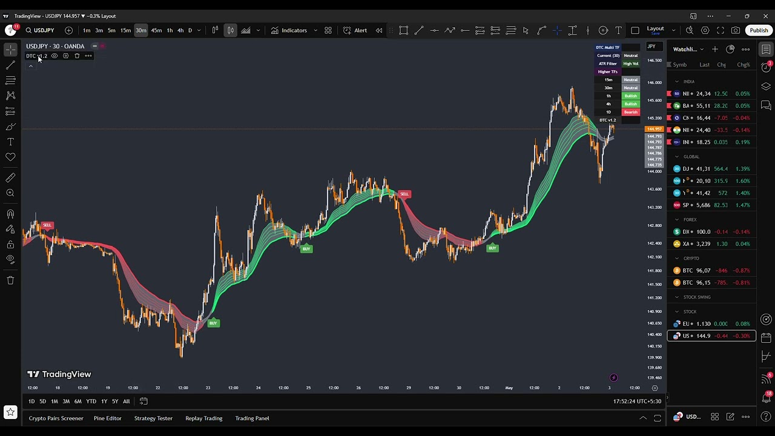The image size is (775, 436).
Task: Set date range to YTD
Action: click(91, 401)
